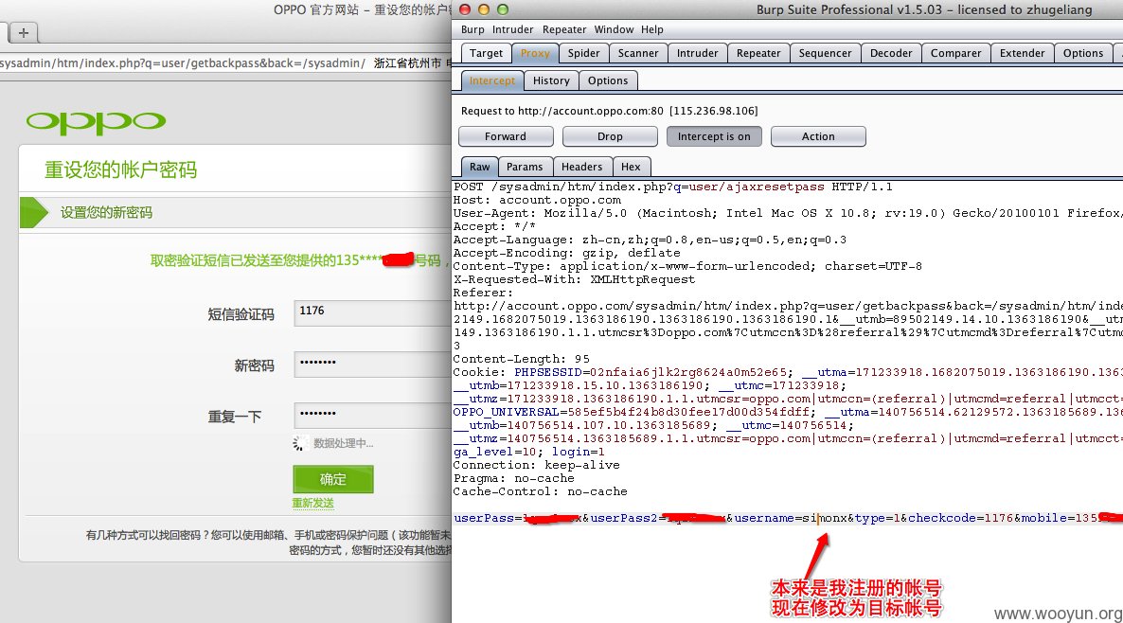The width and height of the screenshot is (1123, 623).
Task: Show the Raw request view
Action: (x=479, y=166)
